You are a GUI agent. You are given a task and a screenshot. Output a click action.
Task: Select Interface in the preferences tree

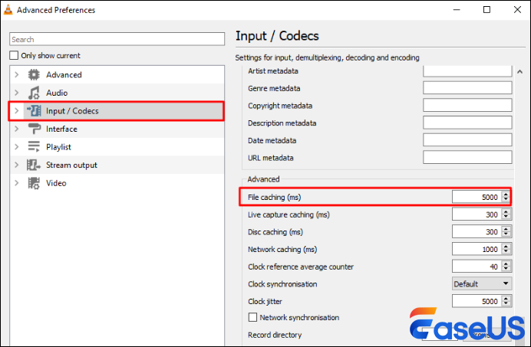tap(61, 129)
